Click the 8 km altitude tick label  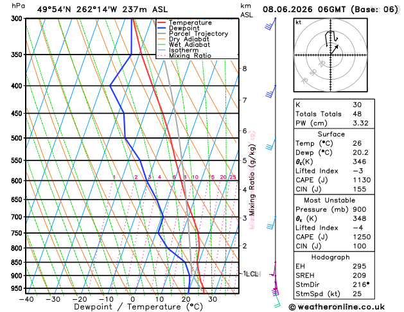245,69
